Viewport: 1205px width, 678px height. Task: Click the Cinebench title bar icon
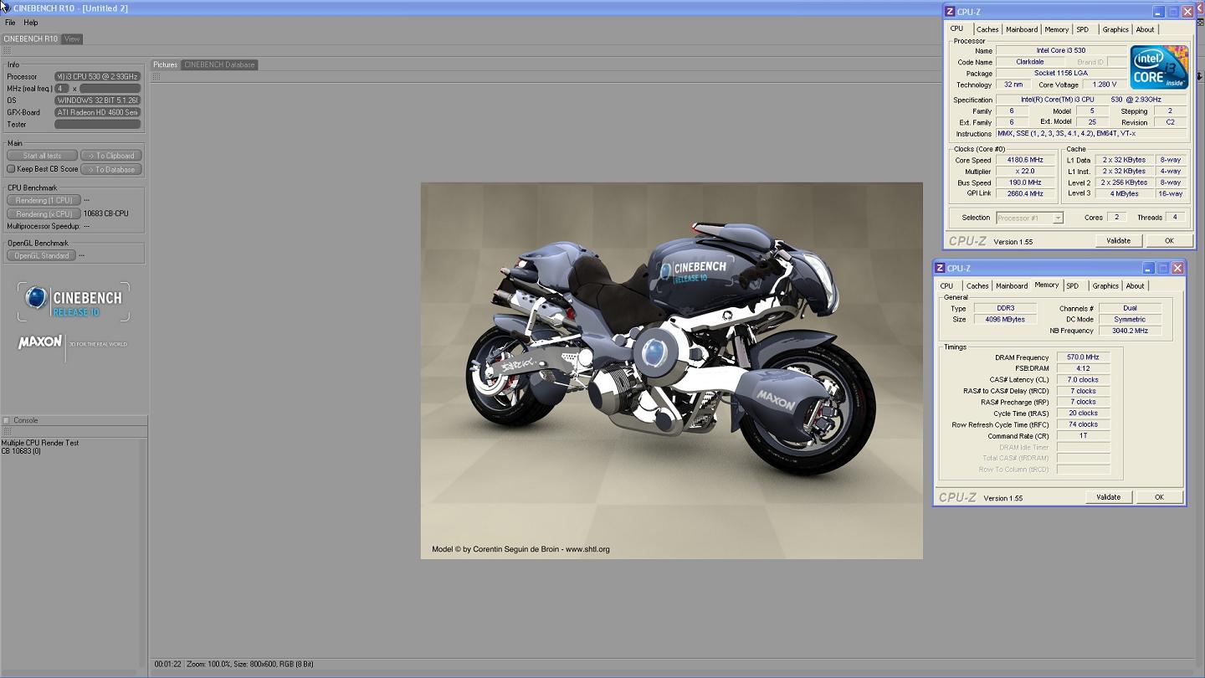[x=5, y=7]
